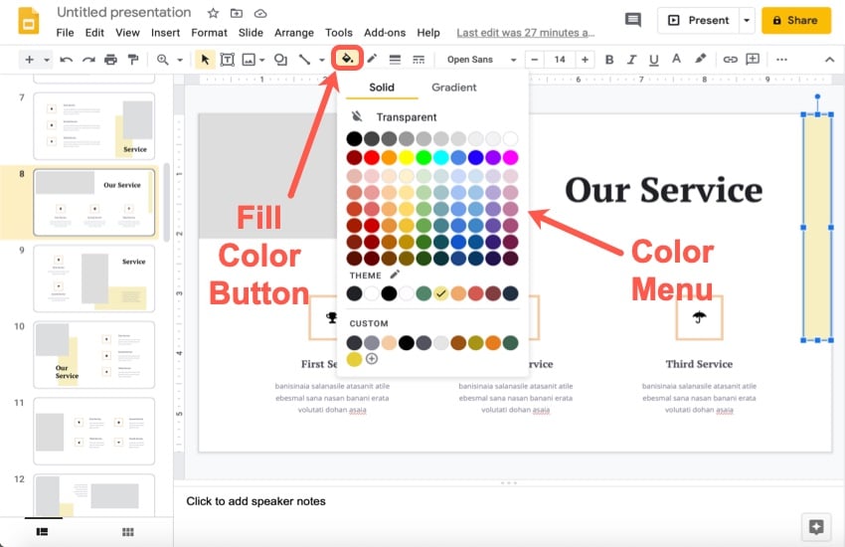Click the border color pencil icon
This screenshot has width=845, height=547.
pos(372,60)
